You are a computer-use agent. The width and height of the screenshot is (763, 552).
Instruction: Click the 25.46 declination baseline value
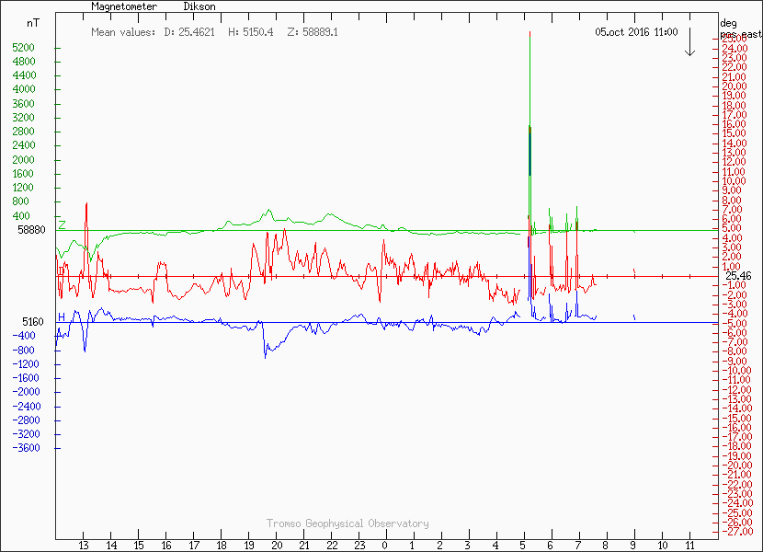click(x=738, y=276)
